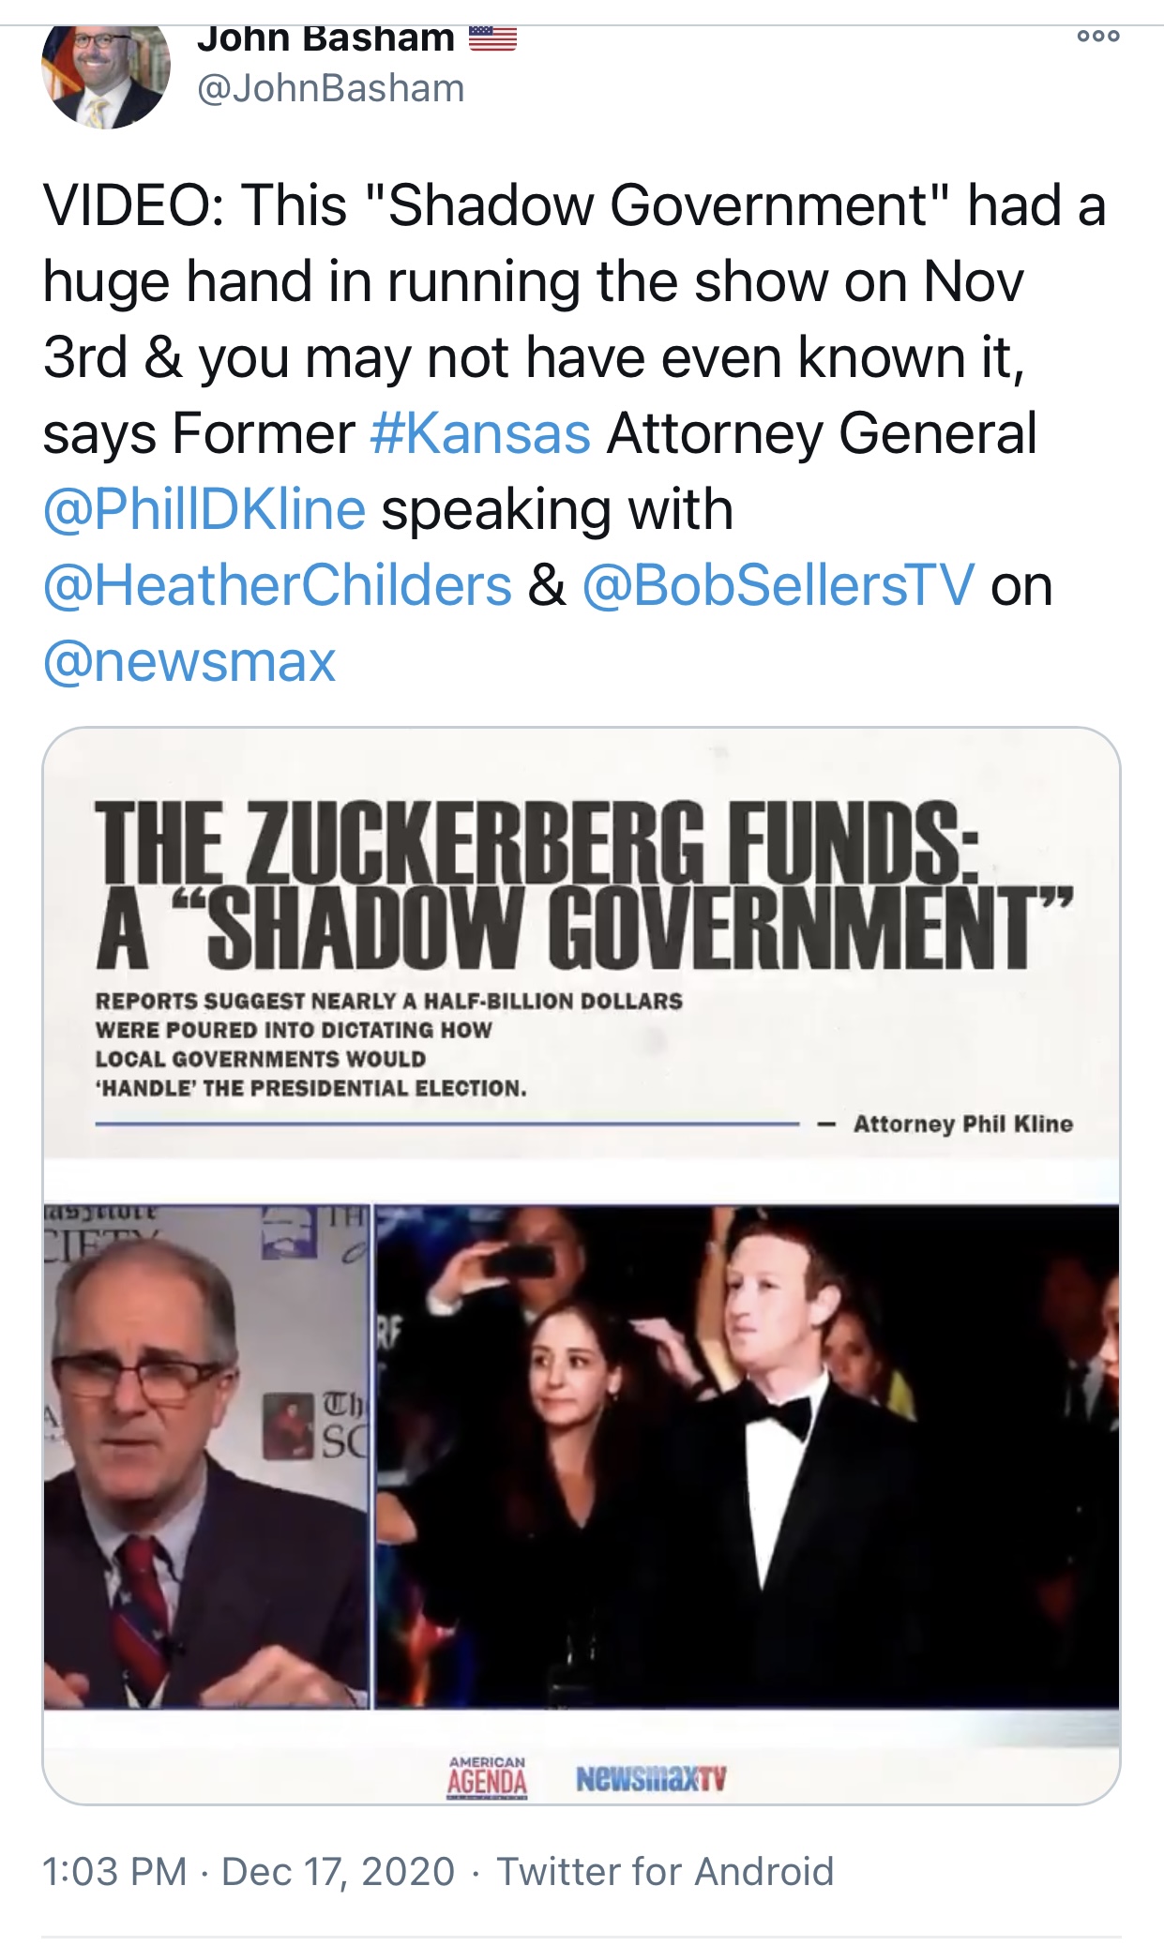Open the @PhillDKline mention
Image resolution: width=1164 pixels, height=1946 pixels.
tap(204, 509)
